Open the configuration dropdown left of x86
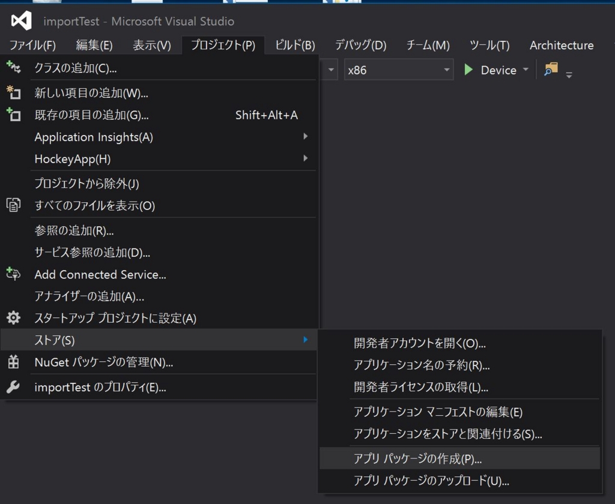615x504 pixels. 331,70
